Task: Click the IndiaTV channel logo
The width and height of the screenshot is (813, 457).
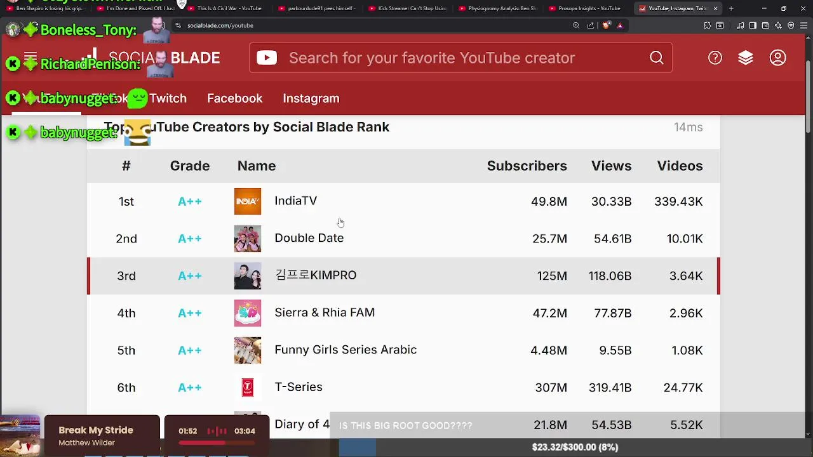Action: [248, 201]
